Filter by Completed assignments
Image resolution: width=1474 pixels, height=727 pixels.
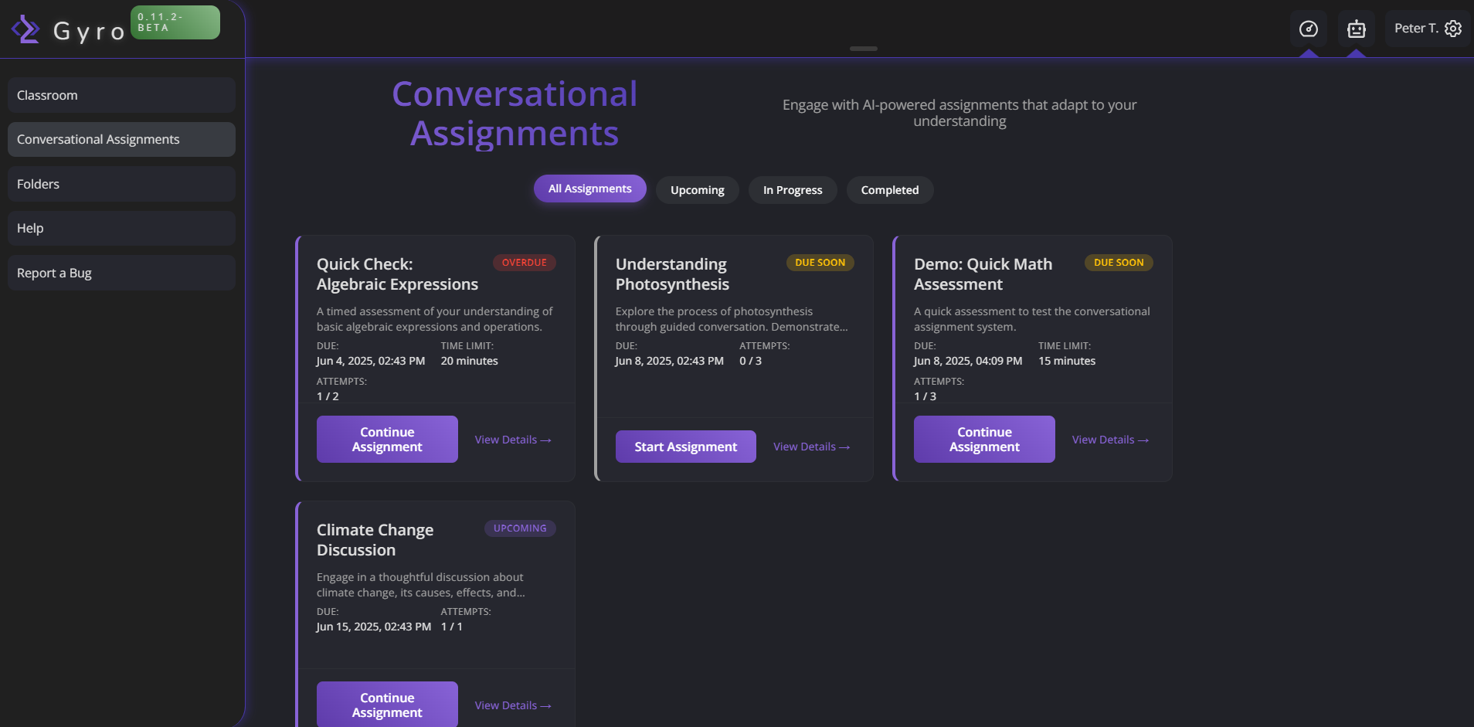click(x=889, y=190)
